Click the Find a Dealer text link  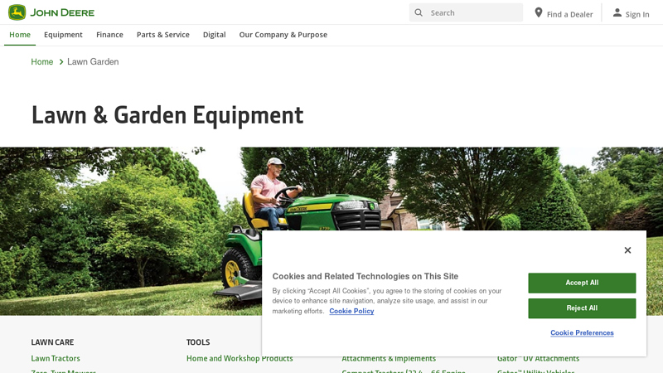pyautogui.click(x=569, y=14)
